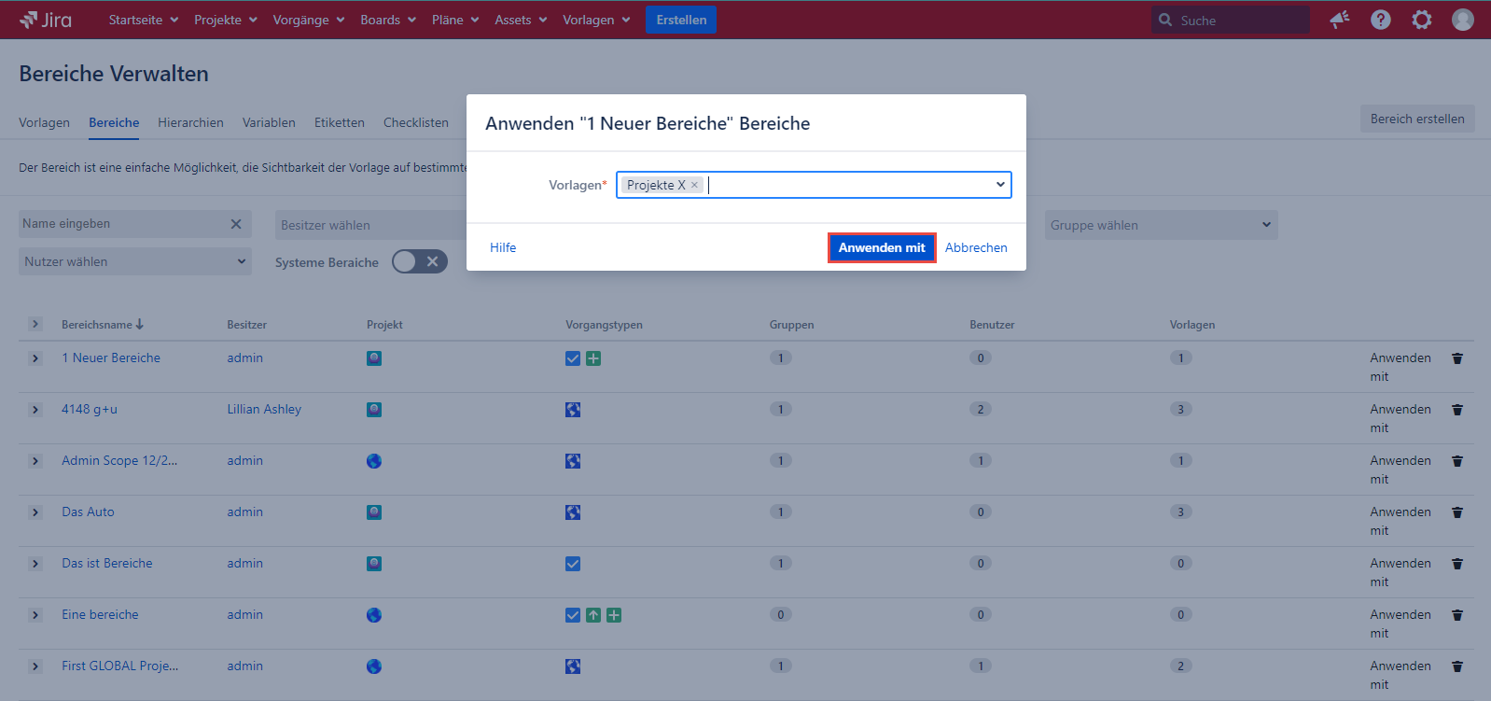Remove the Projekte X tag
Screen dimensions: 1491x701
pos(694,185)
